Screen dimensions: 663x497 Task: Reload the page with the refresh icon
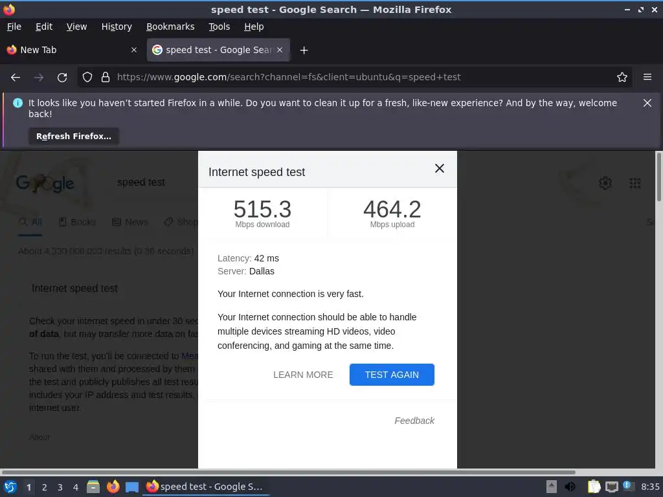coord(62,78)
